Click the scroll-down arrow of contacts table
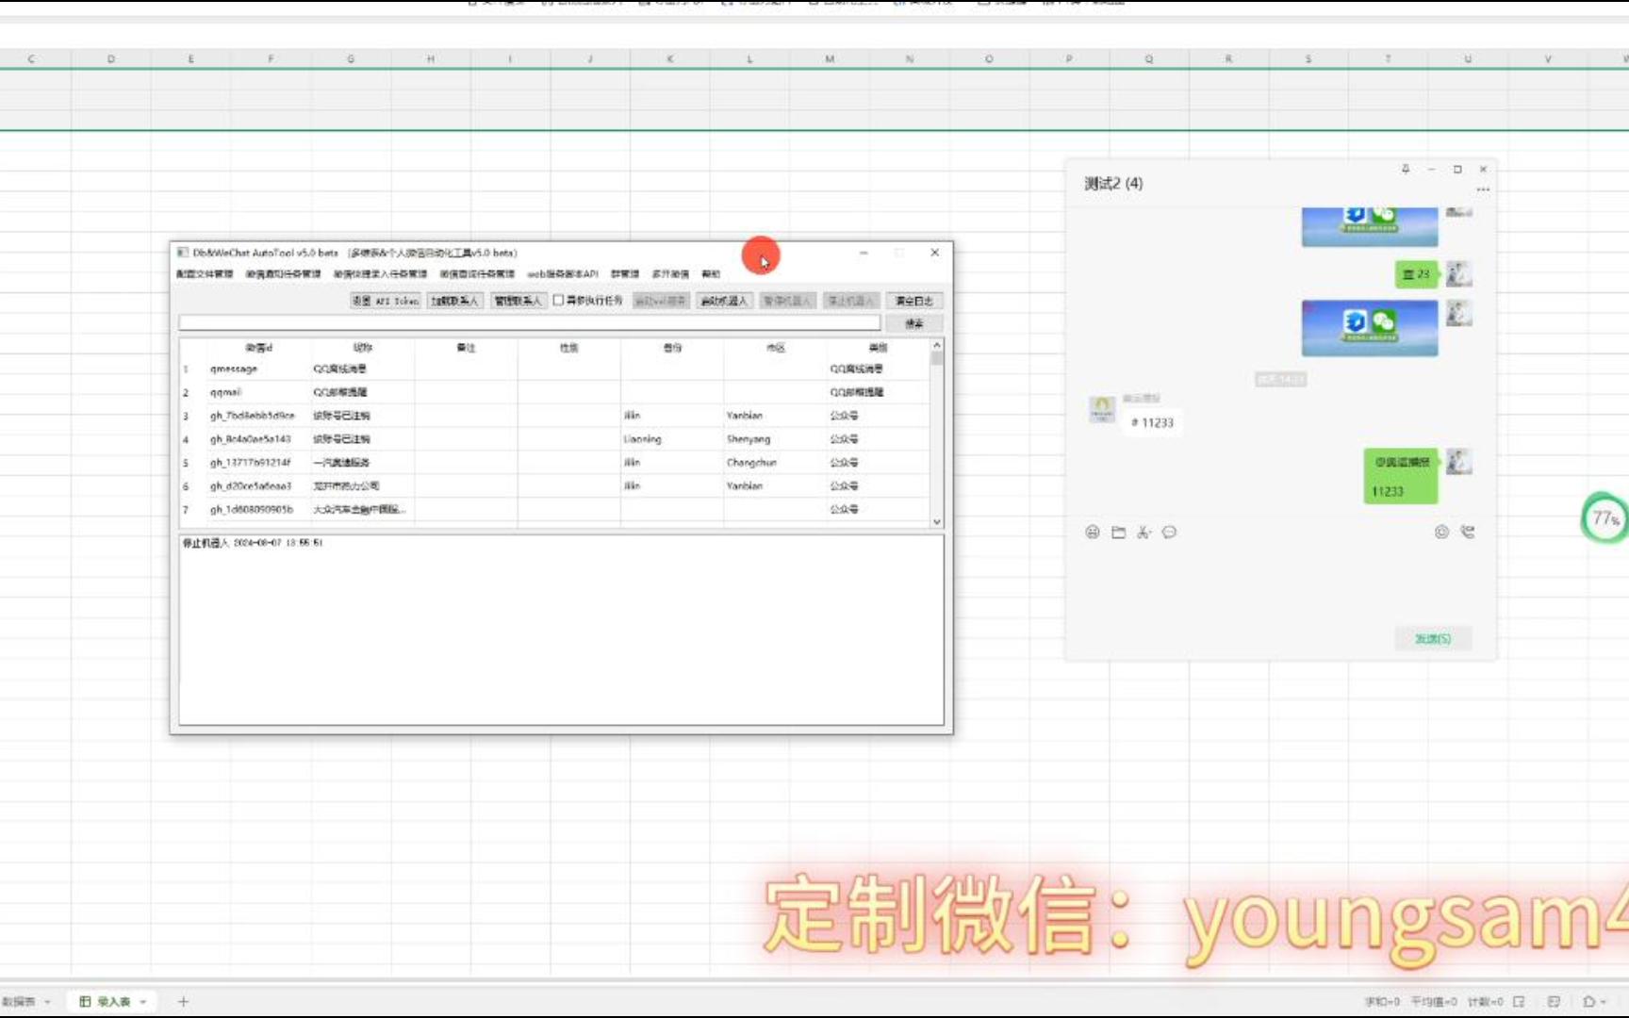Viewport: 1629px width, 1018px height. pyautogui.click(x=937, y=521)
